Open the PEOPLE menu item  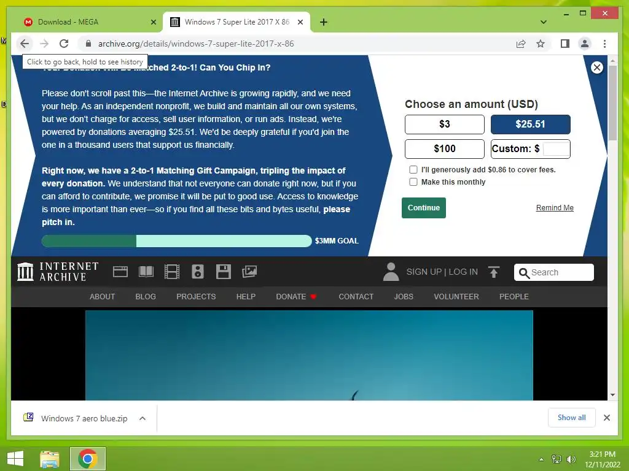point(514,297)
